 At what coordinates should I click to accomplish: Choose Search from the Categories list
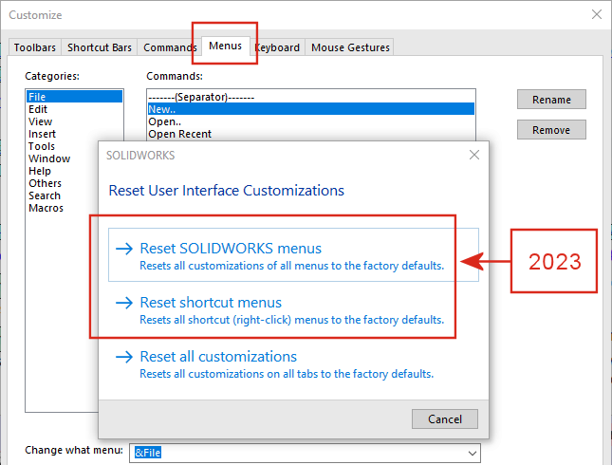[45, 195]
